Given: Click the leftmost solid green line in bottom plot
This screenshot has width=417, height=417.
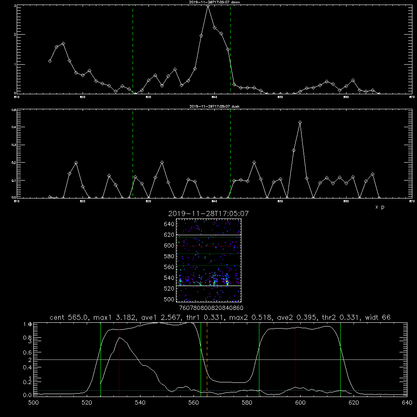Looking at the screenshot, I should 100,359.
